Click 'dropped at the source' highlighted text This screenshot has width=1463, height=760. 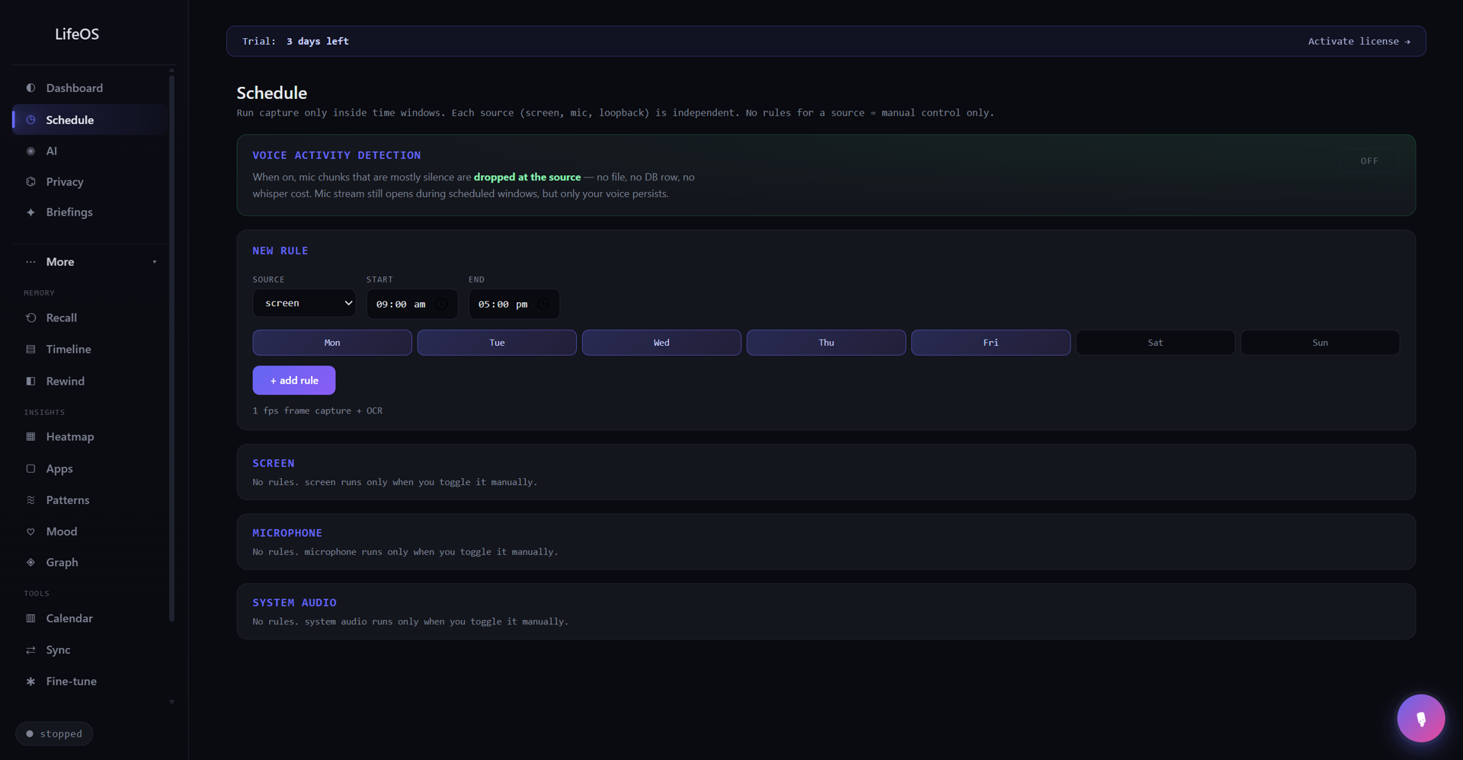[x=527, y=177]
